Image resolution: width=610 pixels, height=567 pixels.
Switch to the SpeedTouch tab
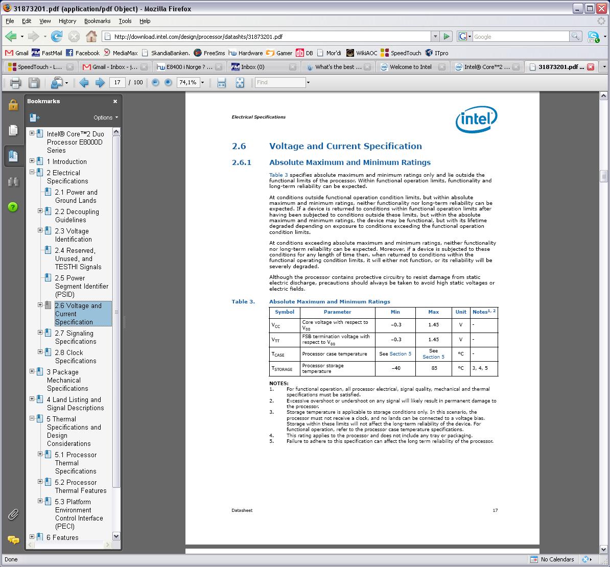[40, 67]
